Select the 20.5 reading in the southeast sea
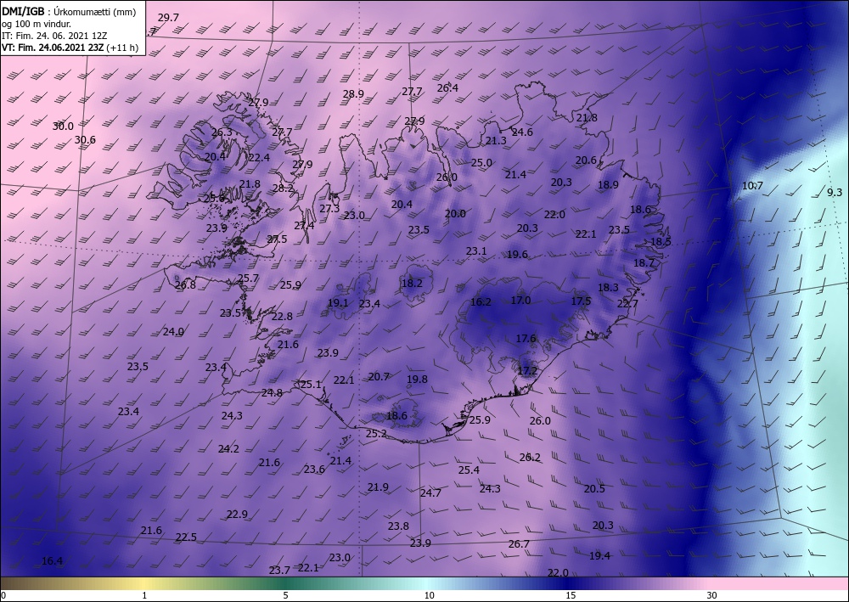849x602 pixels. coord(594,489)
